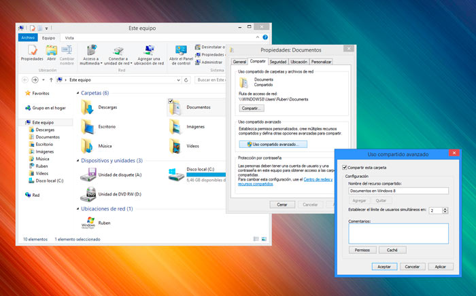Open Quick Access Toolbar customize dropdown
The image size is (476, 296).
[x=46, y=29]
